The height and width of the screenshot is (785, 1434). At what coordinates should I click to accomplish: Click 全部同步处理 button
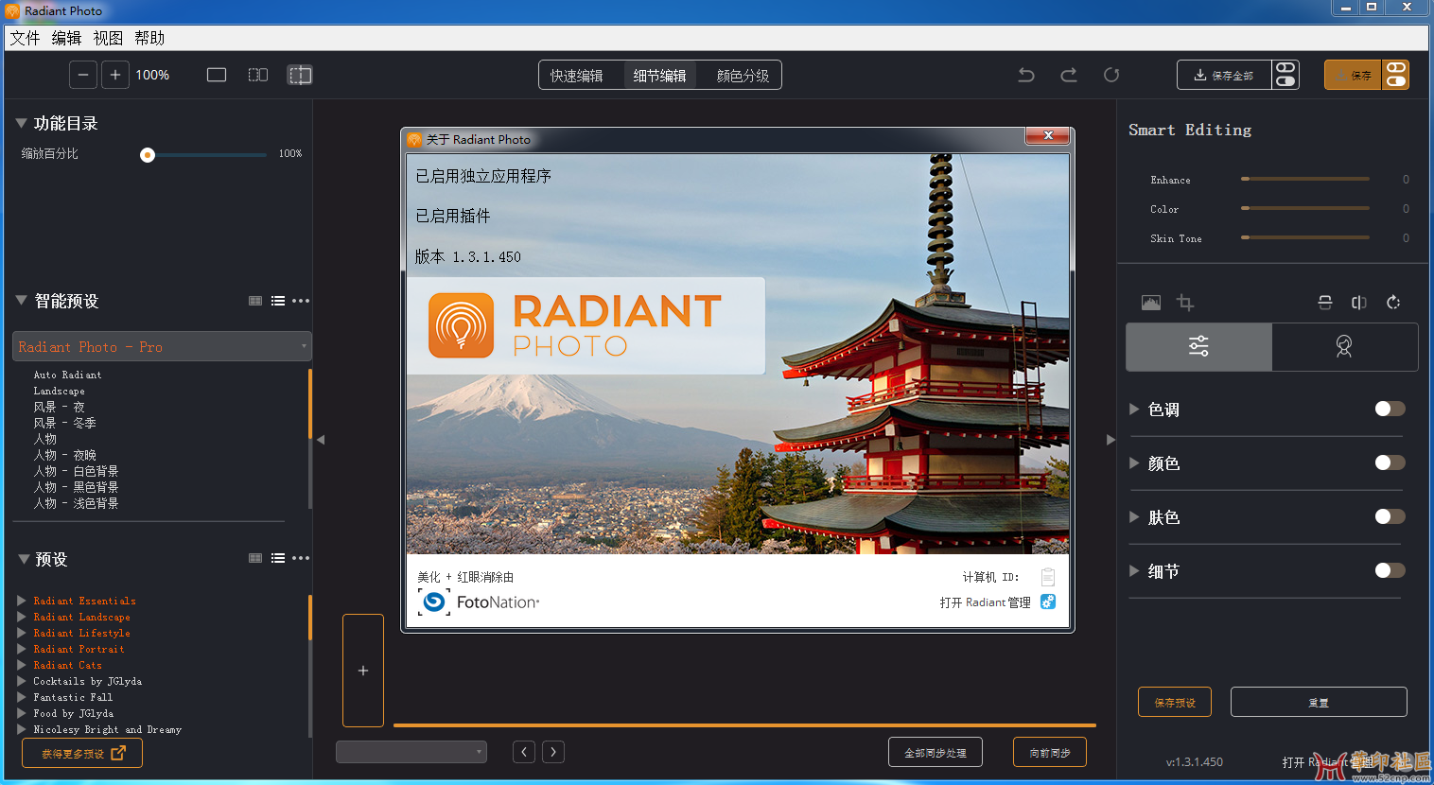pos(936,753)
